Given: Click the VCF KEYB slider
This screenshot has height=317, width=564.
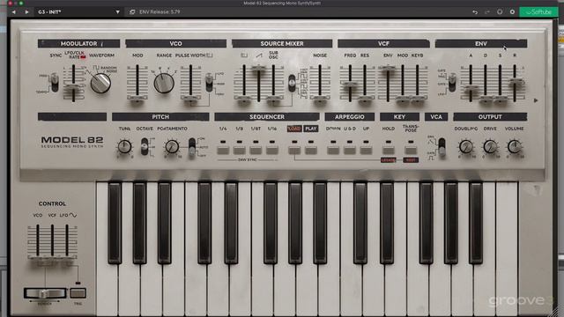Looking at the screenshot, I should pos(417,99).
